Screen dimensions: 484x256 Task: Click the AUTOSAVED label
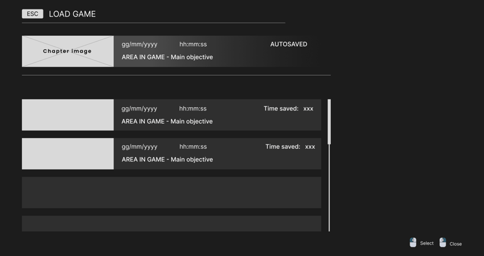coord(289,44)
